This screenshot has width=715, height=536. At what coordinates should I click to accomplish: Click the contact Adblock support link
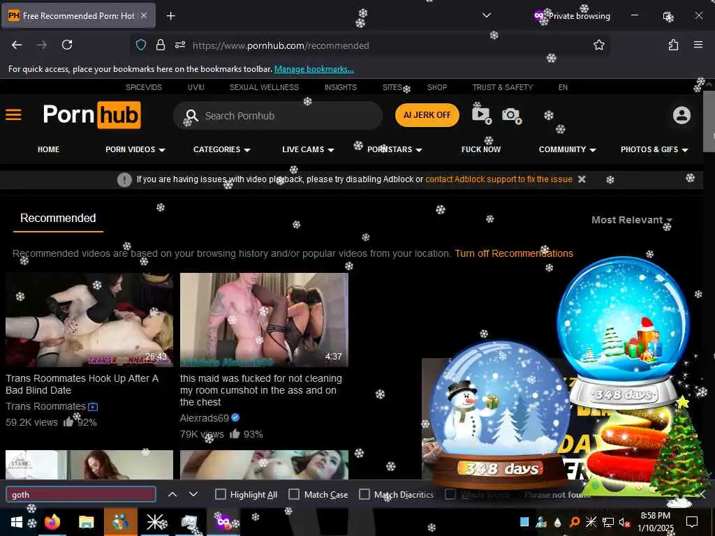tap(499, 179)
